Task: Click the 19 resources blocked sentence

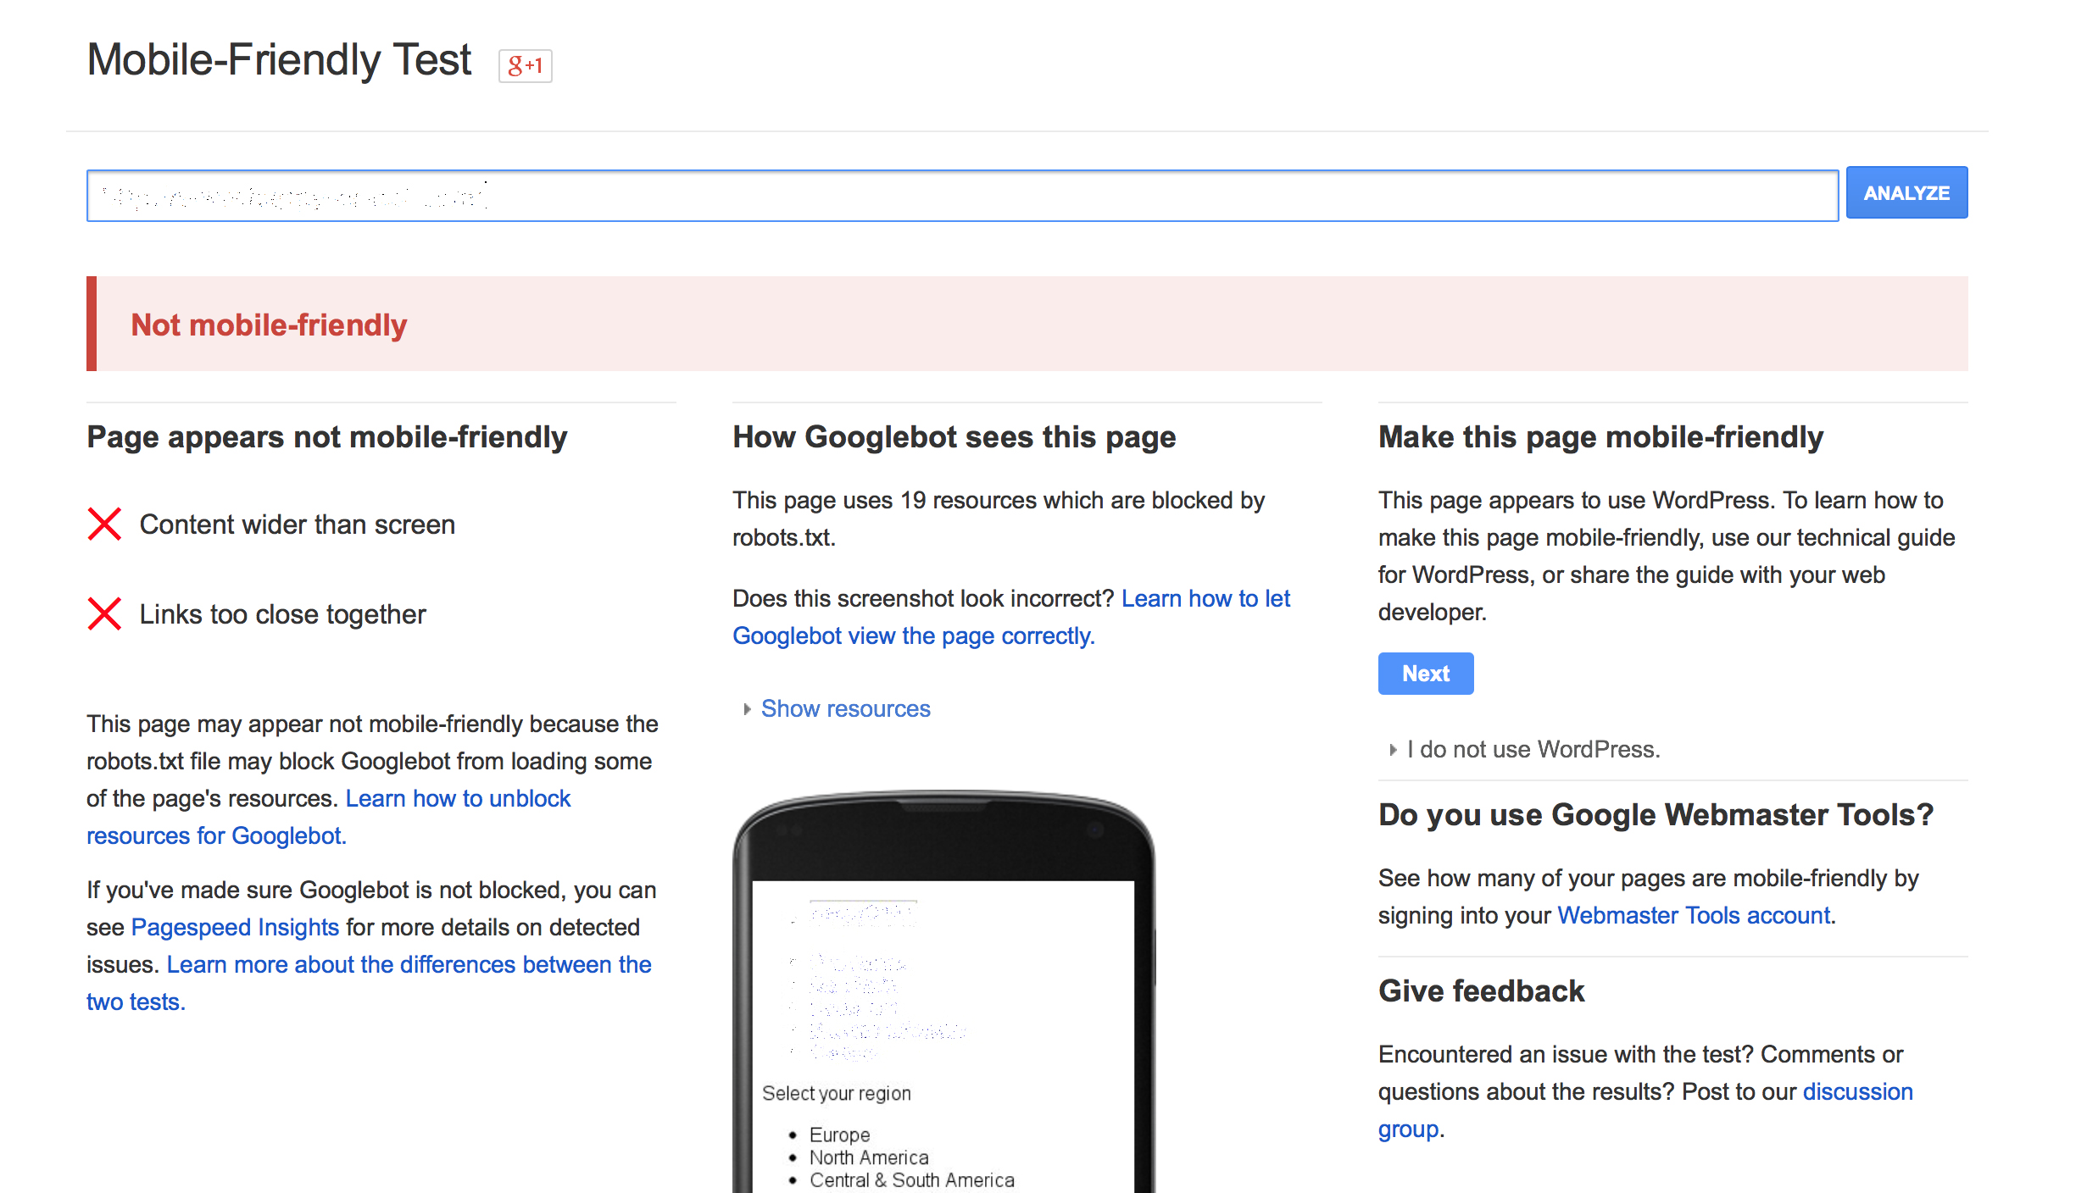Action: (x=999, y=519)
